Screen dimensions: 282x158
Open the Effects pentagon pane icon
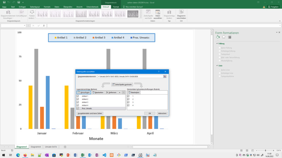click(223, 37)
